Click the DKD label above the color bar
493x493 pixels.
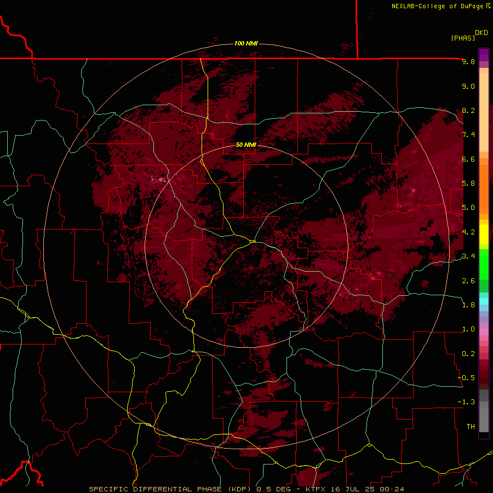click(x=481, y=33)
